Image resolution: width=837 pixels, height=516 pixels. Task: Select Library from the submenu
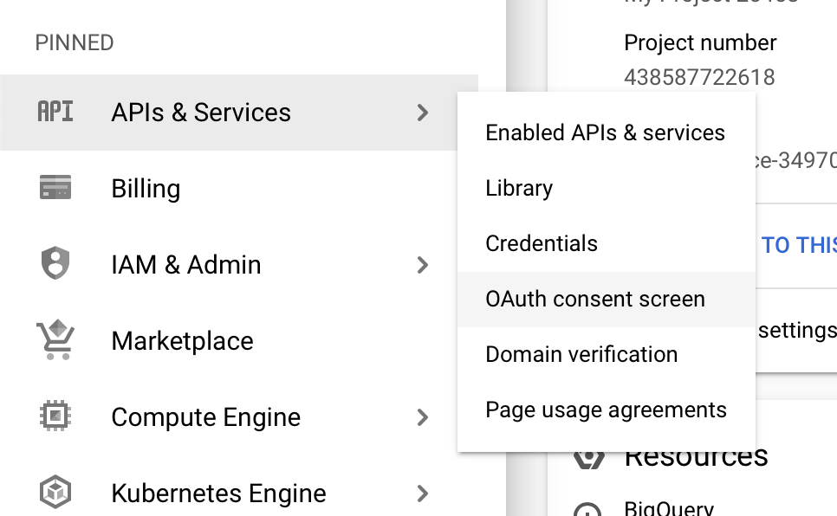pyautogui.click(x=519, y=188)
